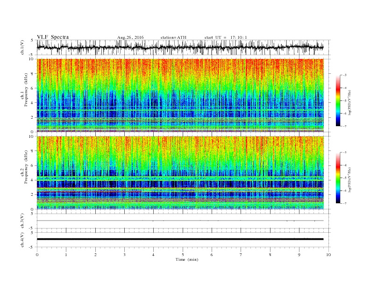Screen dimensions: 370x286
Task: Click the "6" kHz tick on ch.2 frequency axis
Action: 33,165
